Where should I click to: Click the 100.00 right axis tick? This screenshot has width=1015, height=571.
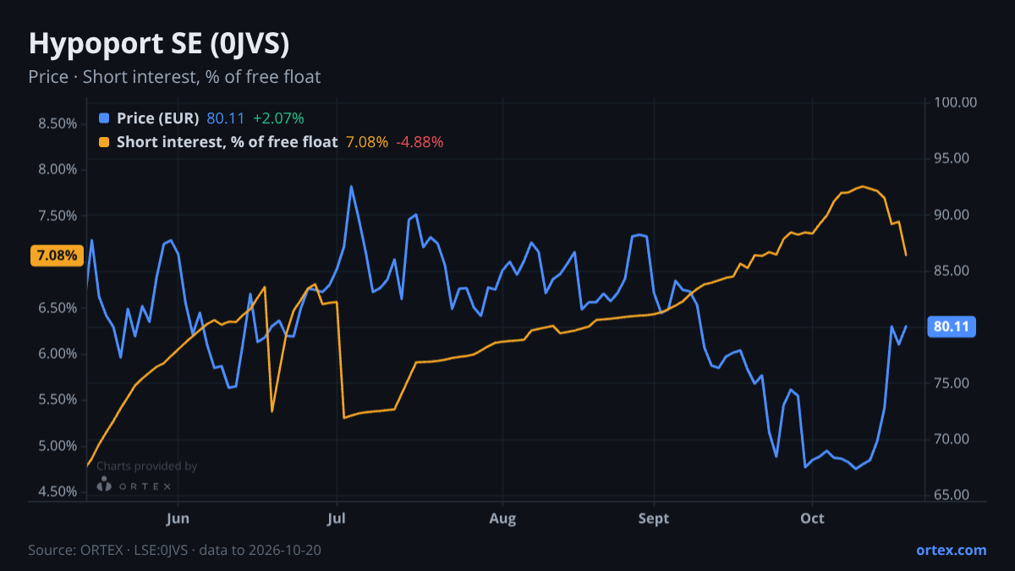[x=956, y=102]
